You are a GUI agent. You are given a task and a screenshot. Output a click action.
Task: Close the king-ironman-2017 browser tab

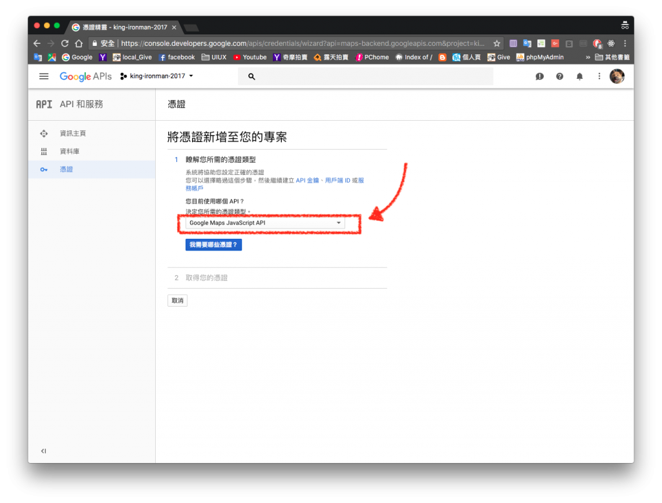click(174, 27)
